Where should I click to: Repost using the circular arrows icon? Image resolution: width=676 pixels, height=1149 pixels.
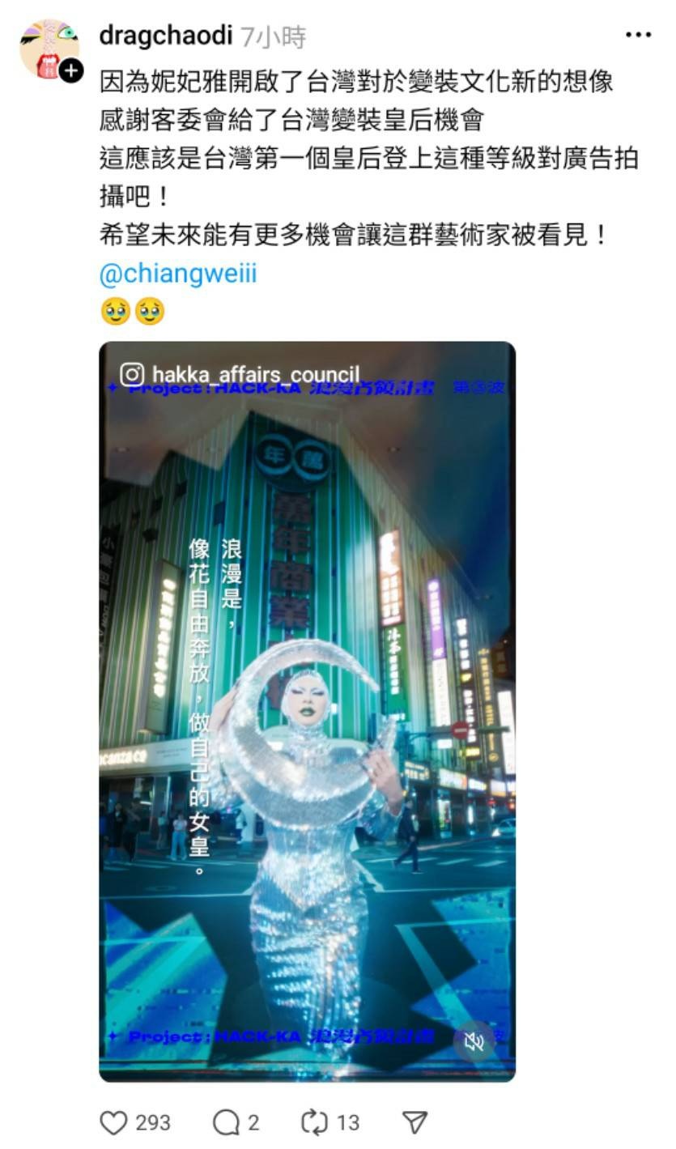312,1122
